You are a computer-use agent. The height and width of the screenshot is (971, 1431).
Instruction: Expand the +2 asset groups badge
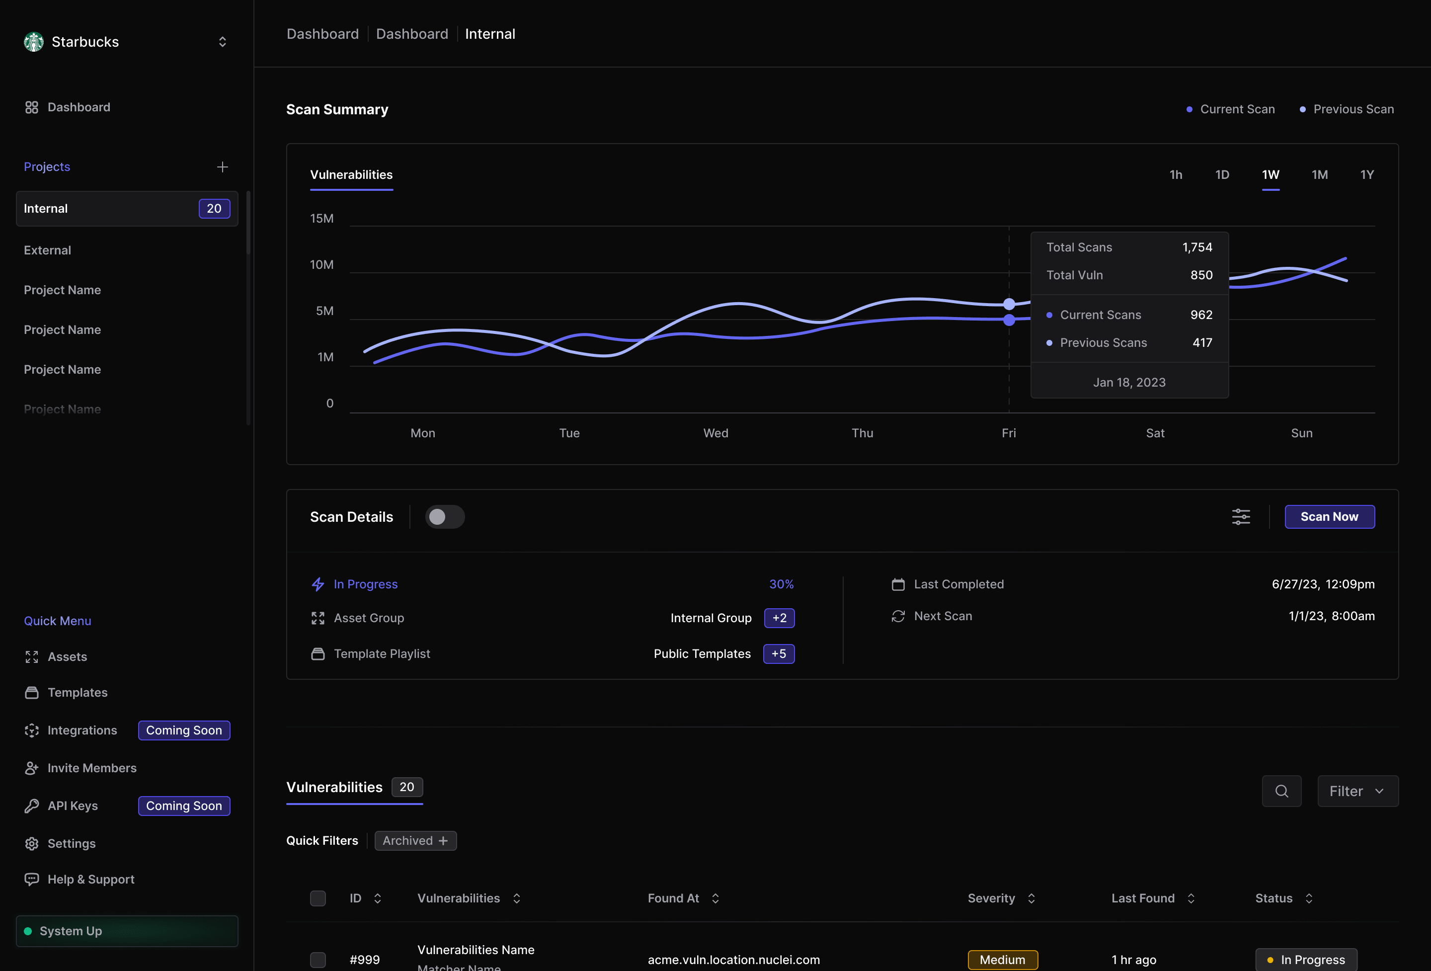point(780,618)
